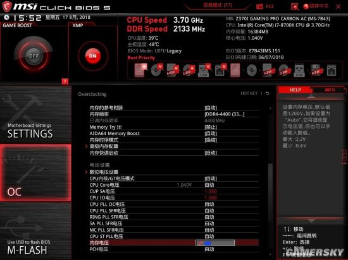Select the UEFI CD/DVD boot device
This screenshot has width=348, height=260.
pos(157,70)
